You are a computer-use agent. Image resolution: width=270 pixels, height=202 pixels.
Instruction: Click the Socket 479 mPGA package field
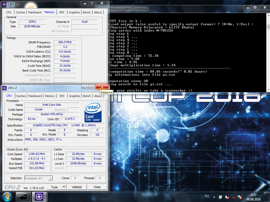click(x=52, y=114)
